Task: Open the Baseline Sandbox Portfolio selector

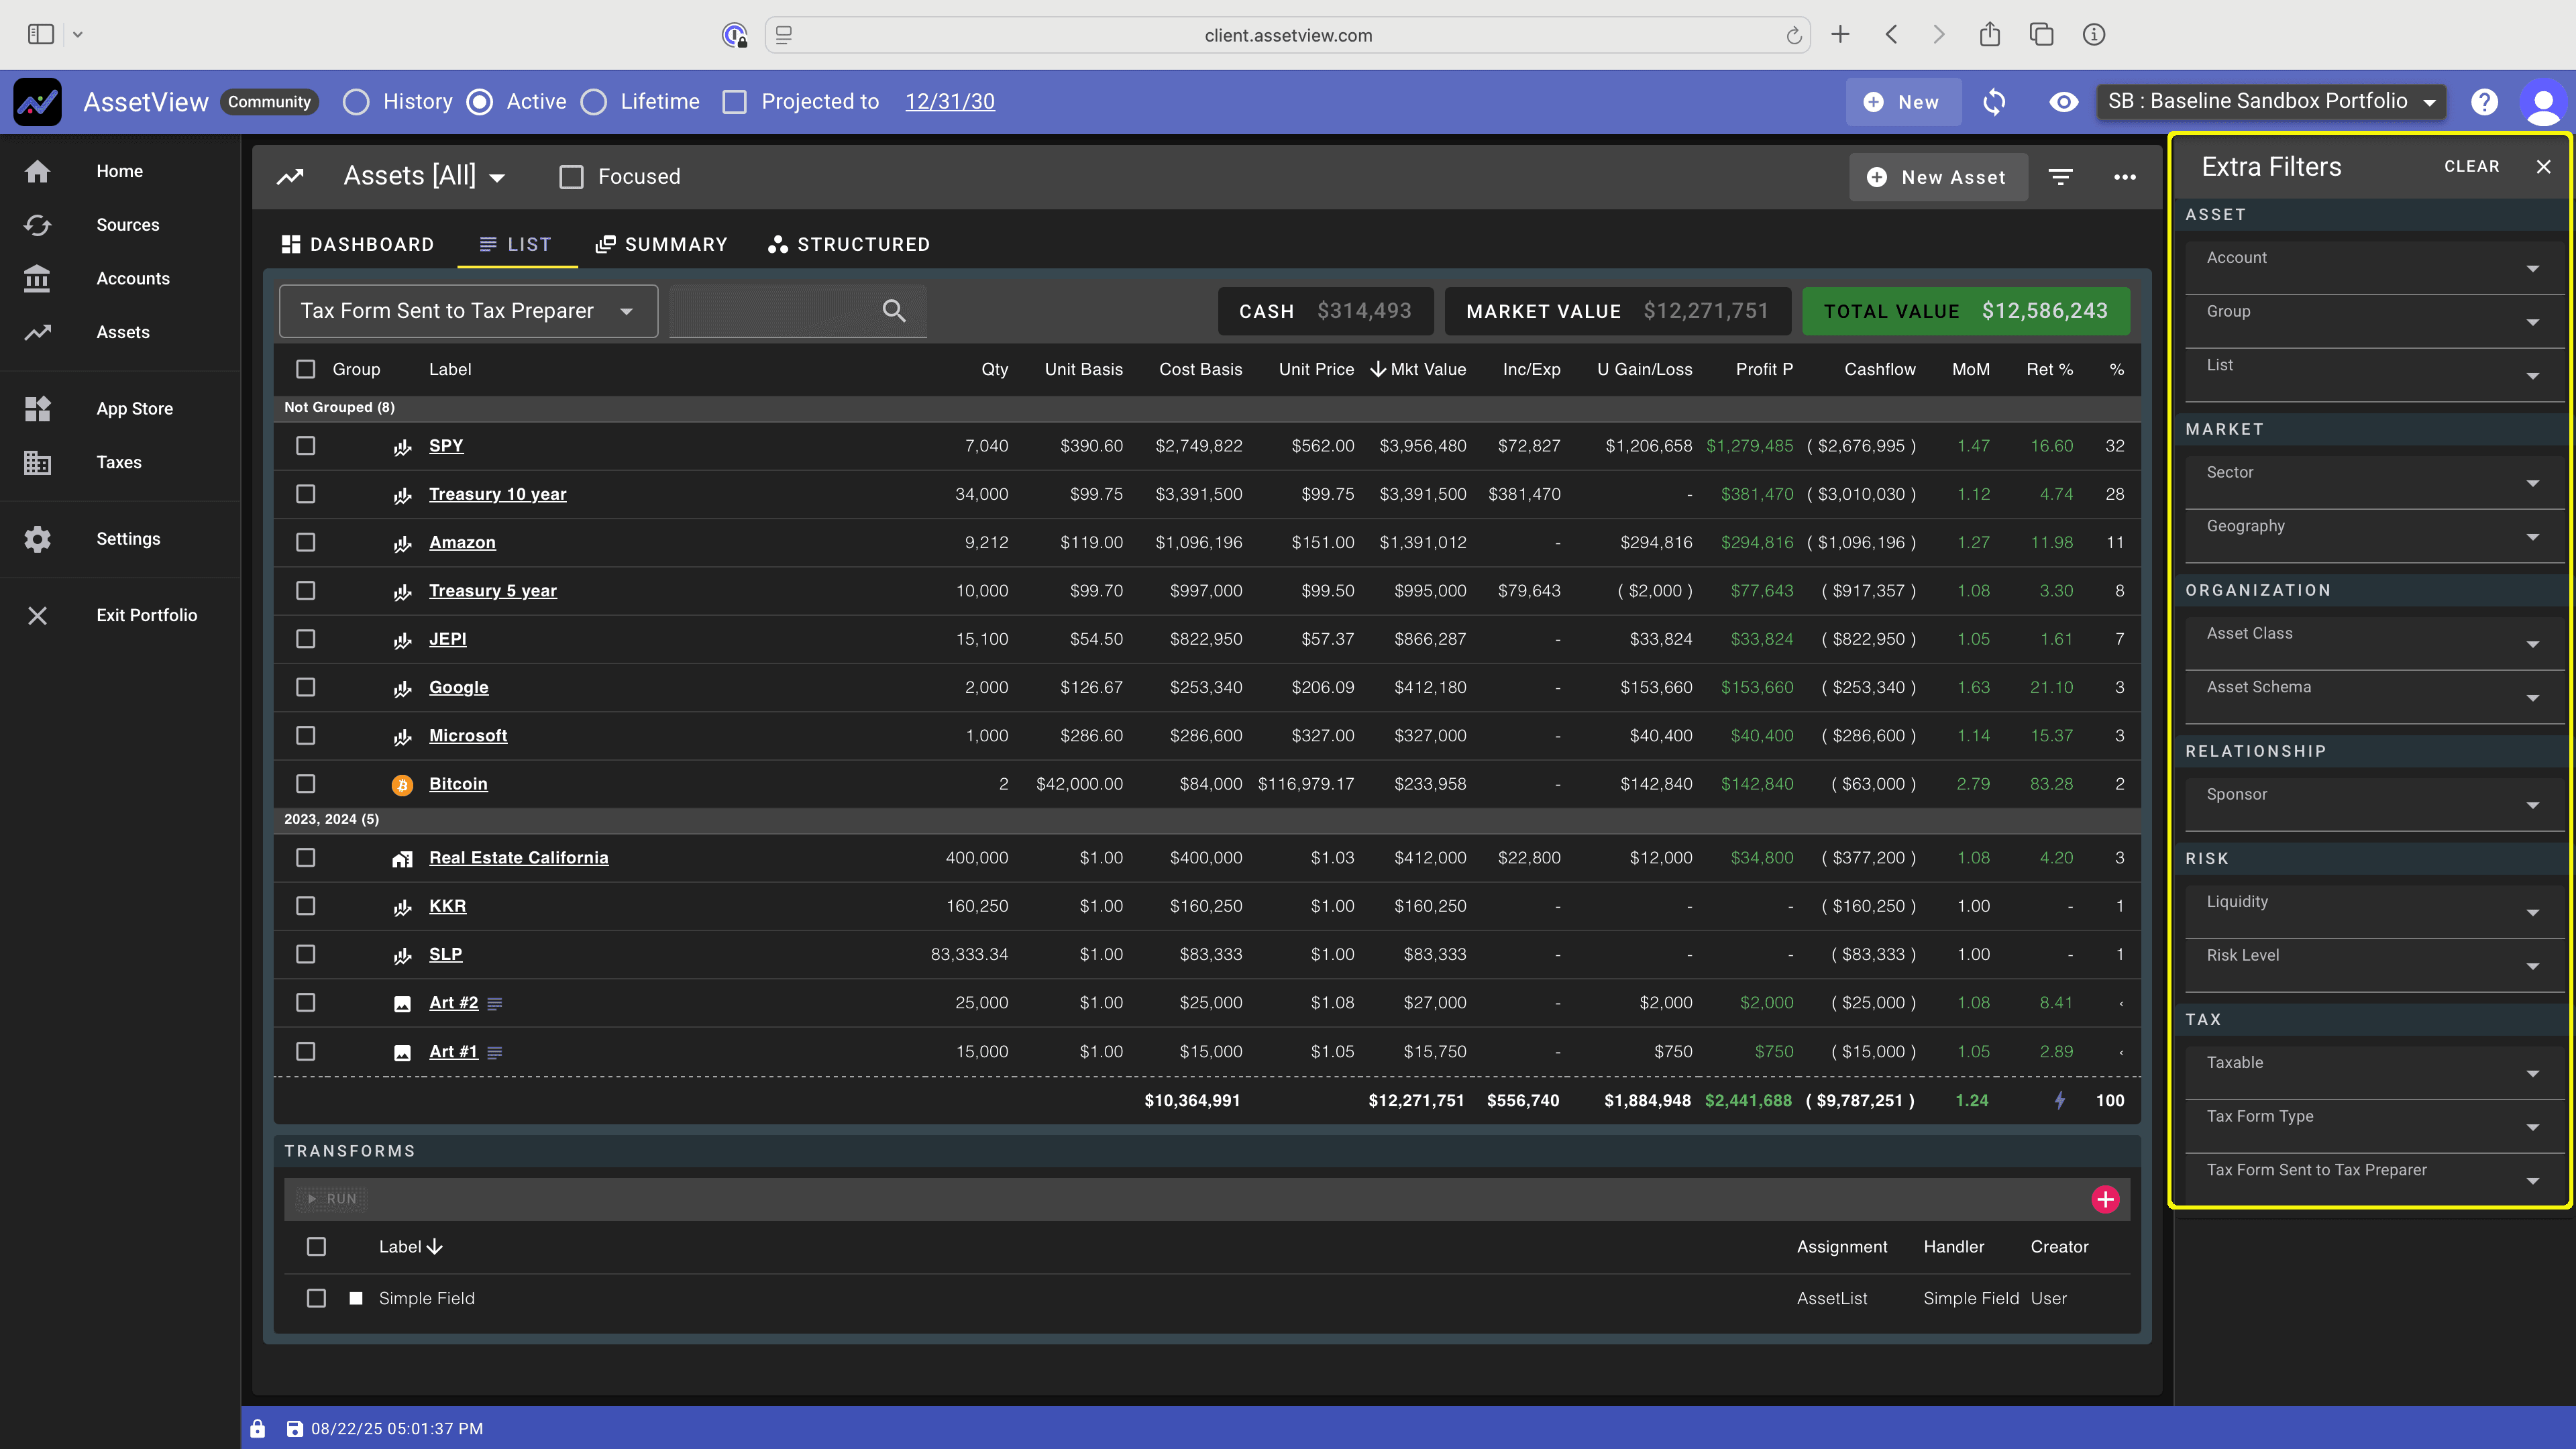Action: coord(2270,102)
